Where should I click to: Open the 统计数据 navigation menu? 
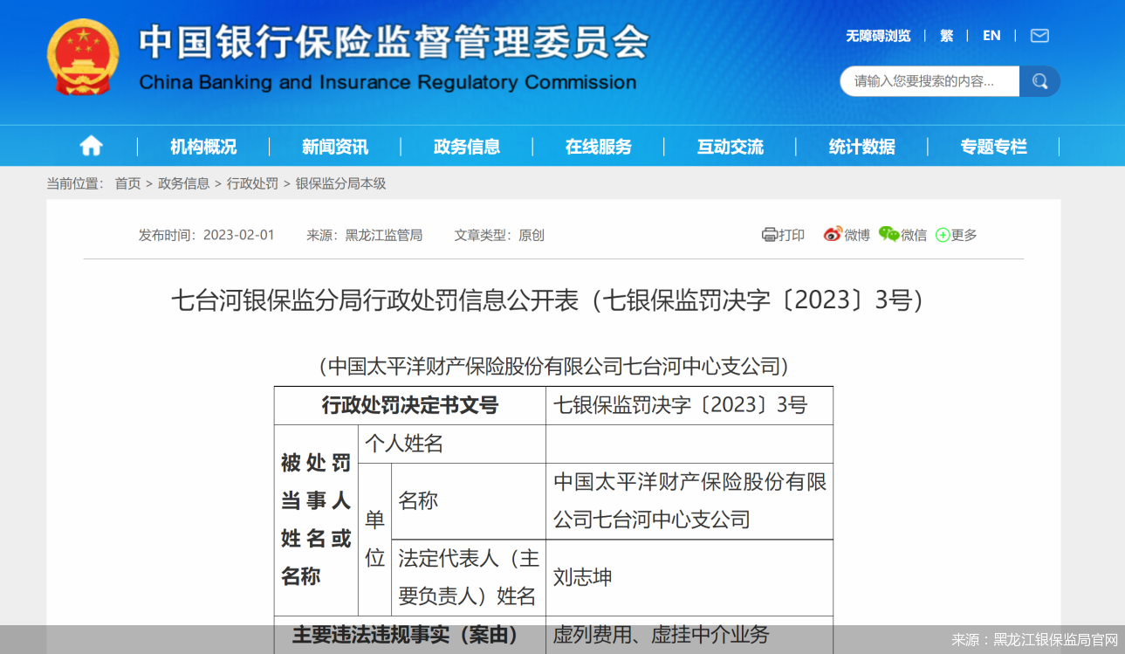(861, 146)
